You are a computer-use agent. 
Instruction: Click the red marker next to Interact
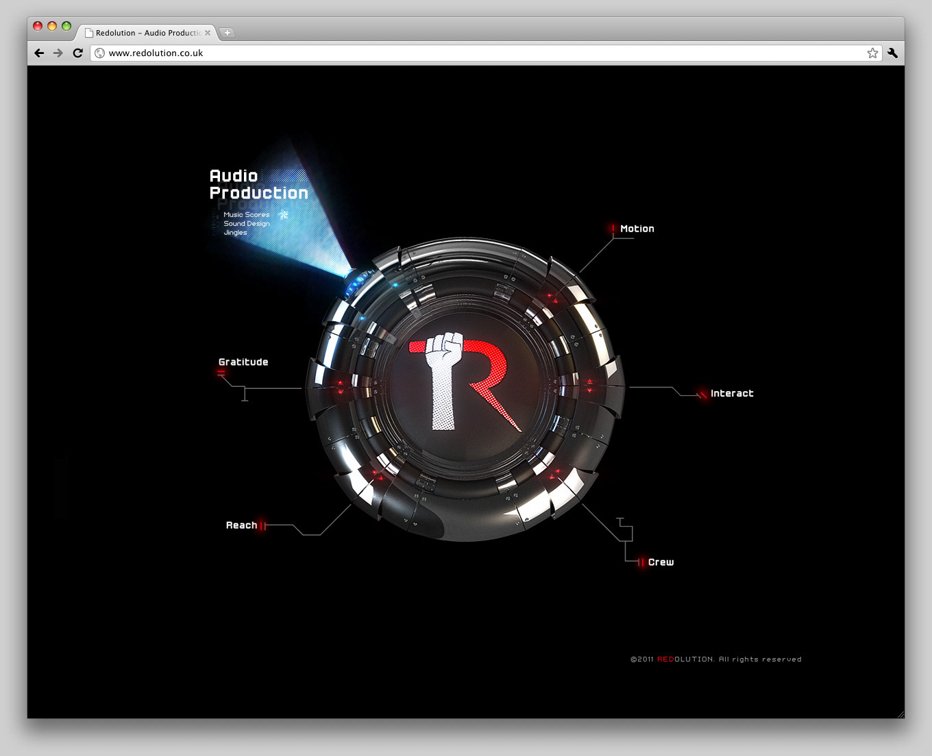[x=702, y=394]
